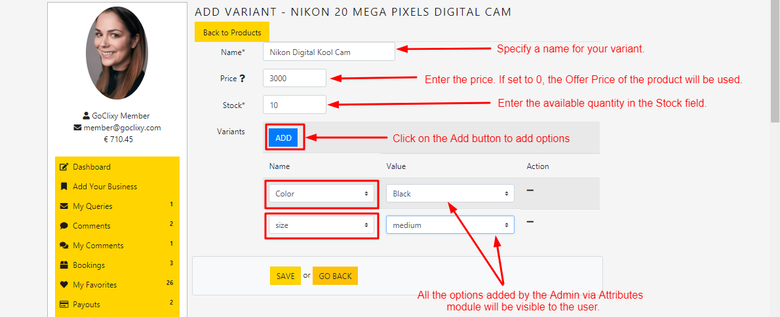Remove the size variant row with minus icon
The image size is (780, 317).
(x=530, y=221)
